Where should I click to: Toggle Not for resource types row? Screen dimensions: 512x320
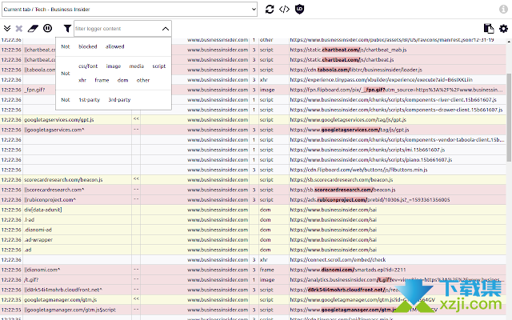tap(66, 74)
